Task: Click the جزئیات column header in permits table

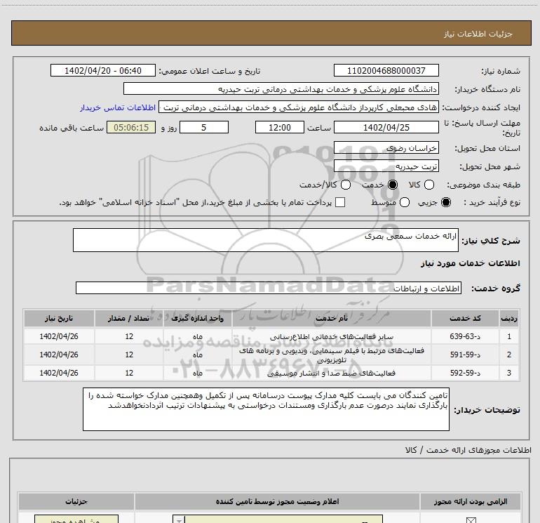Action: pos(76,502)
